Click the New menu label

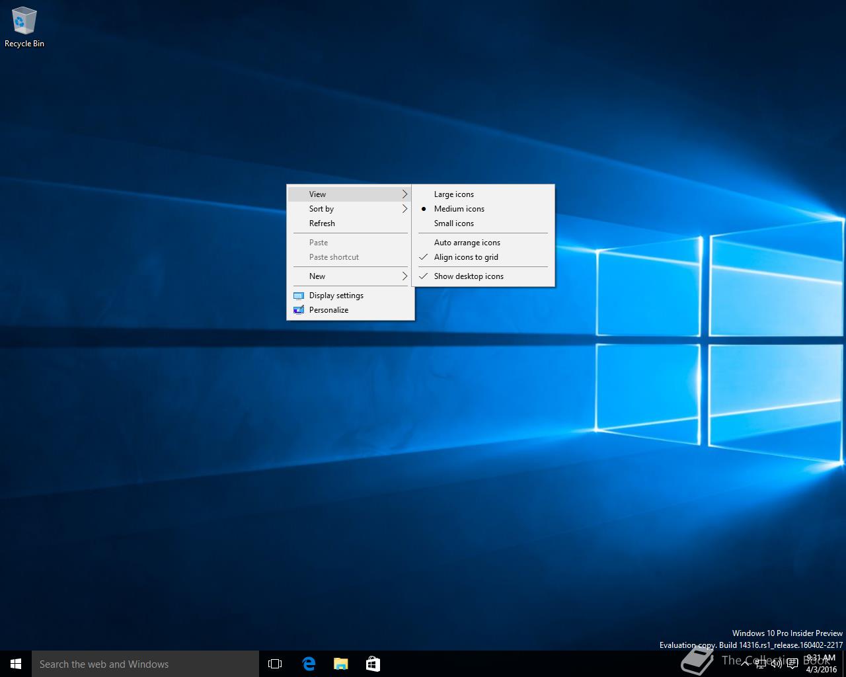[317, 276]
